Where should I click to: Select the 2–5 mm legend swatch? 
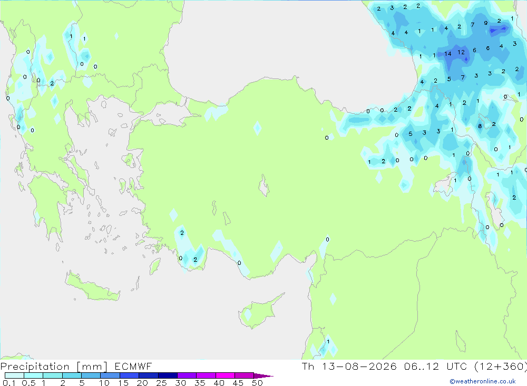click(x=72, y=375)
